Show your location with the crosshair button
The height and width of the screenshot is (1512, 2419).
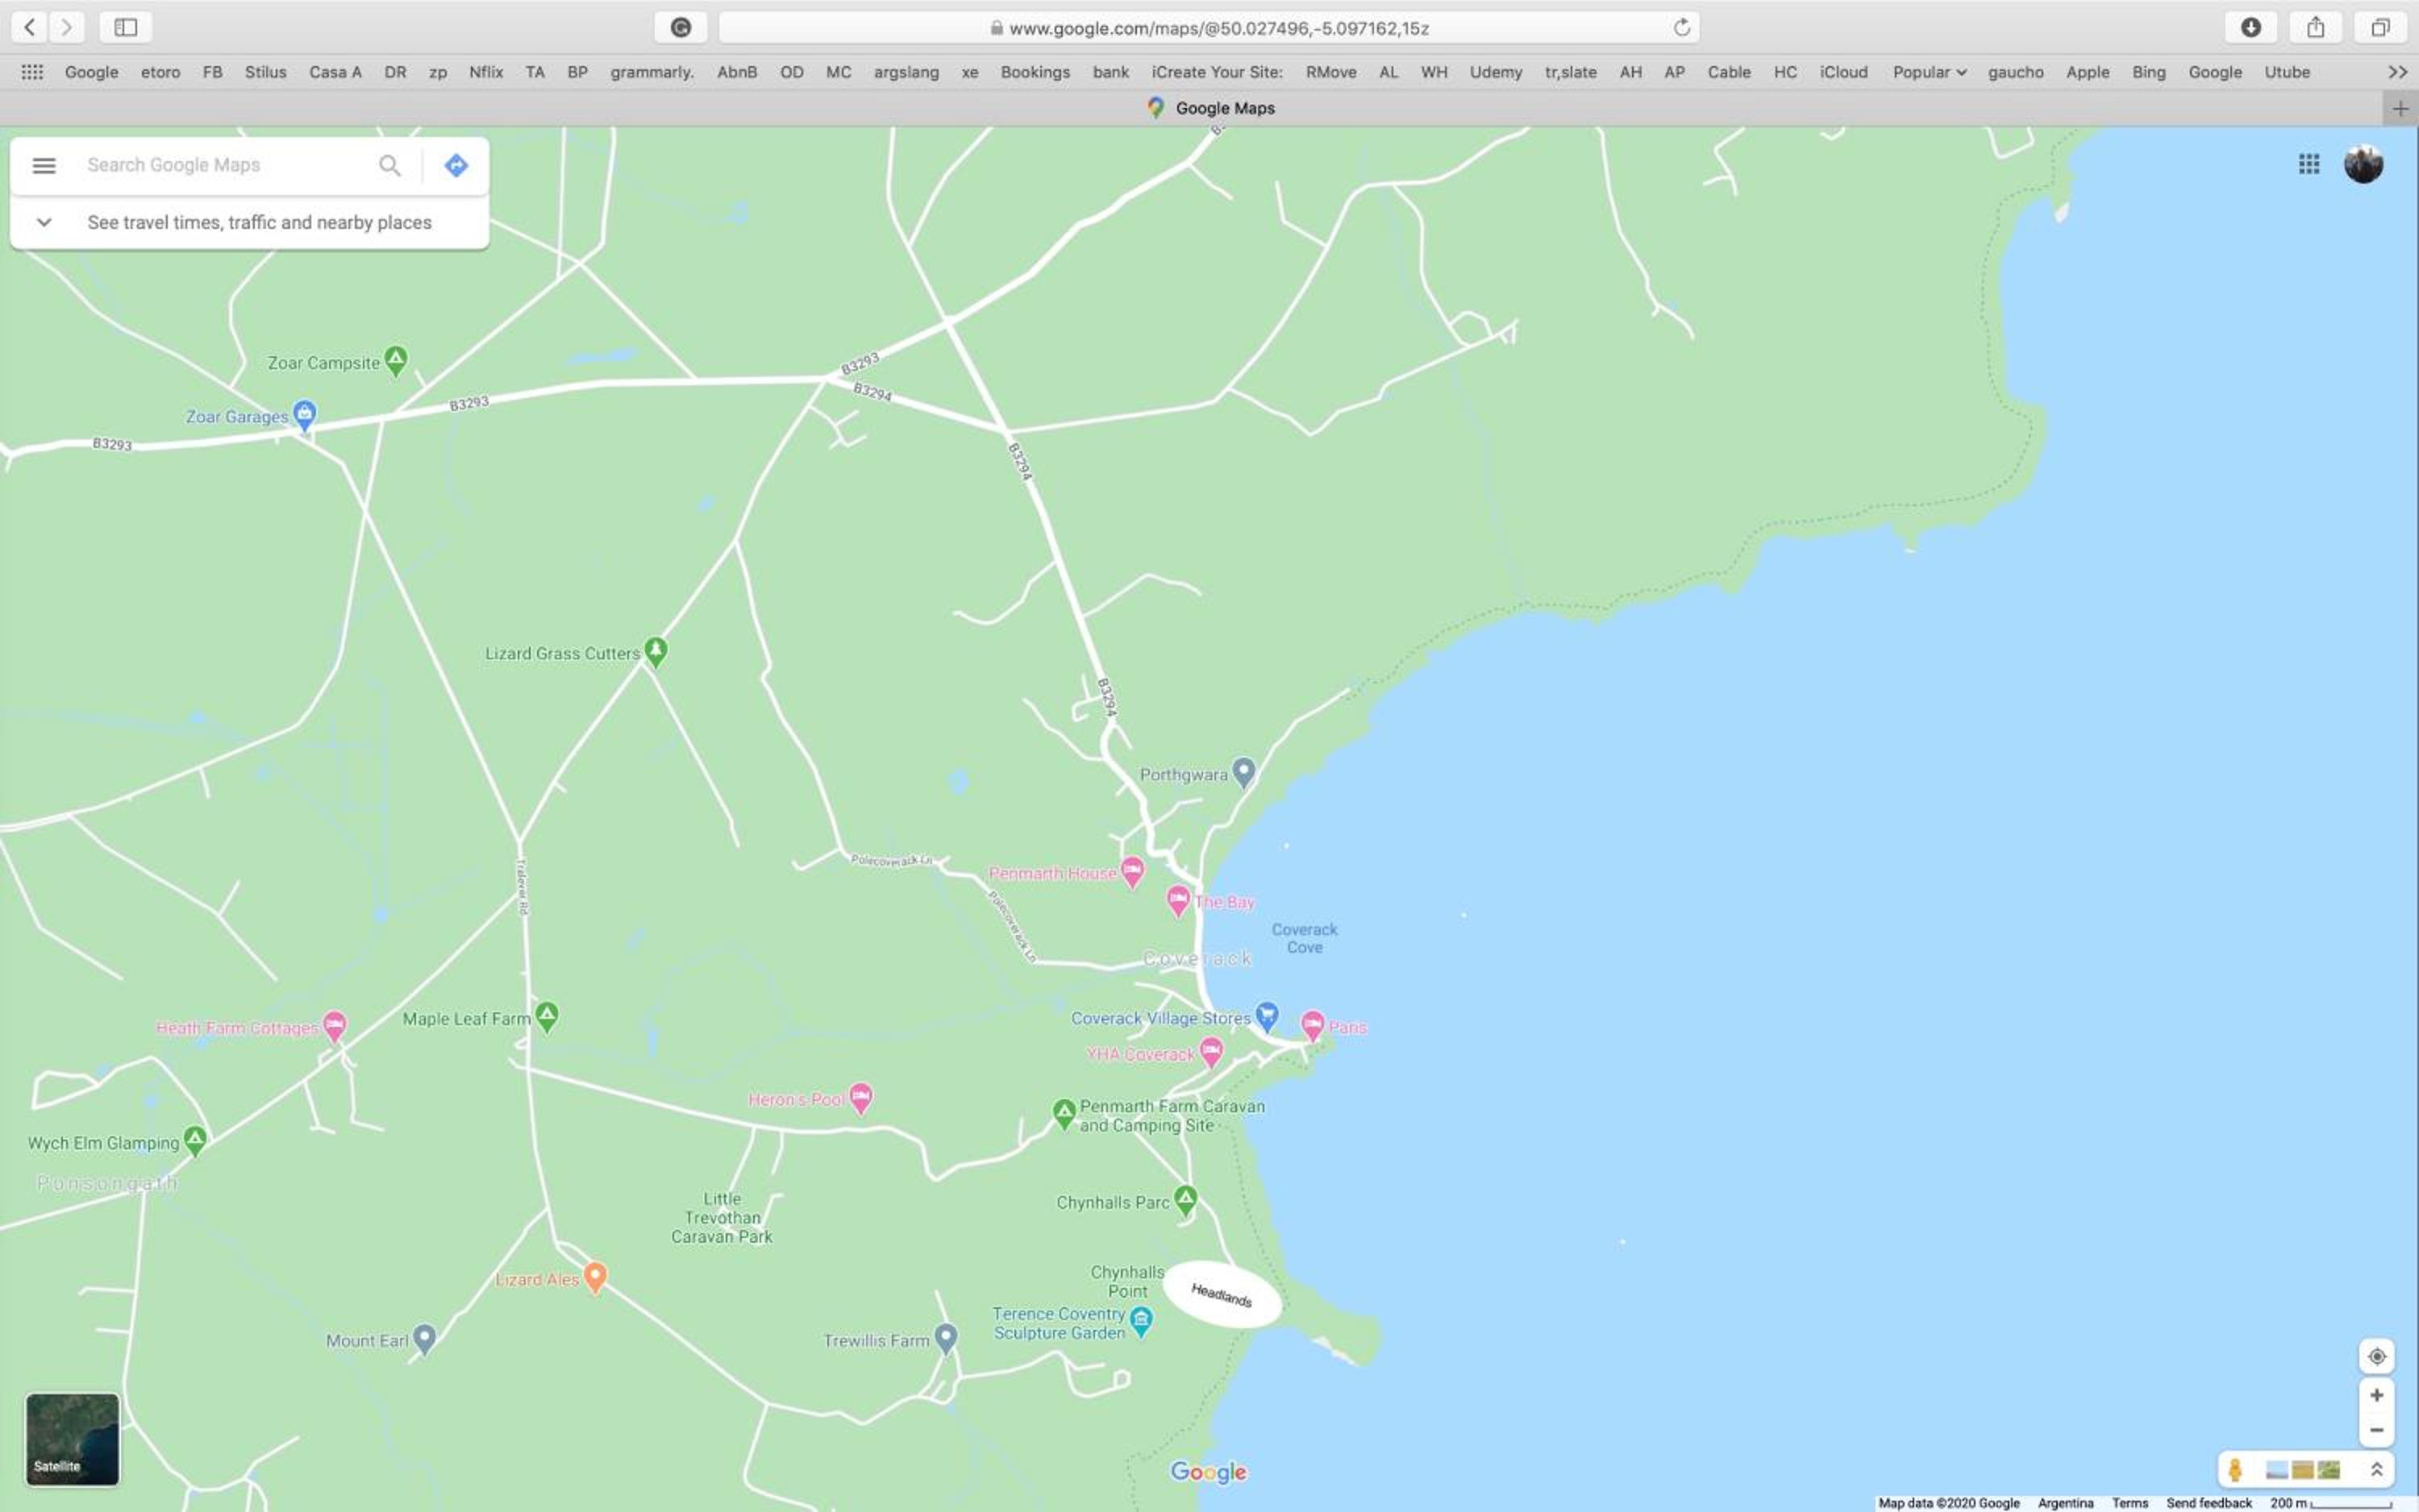point(2376,1356)
